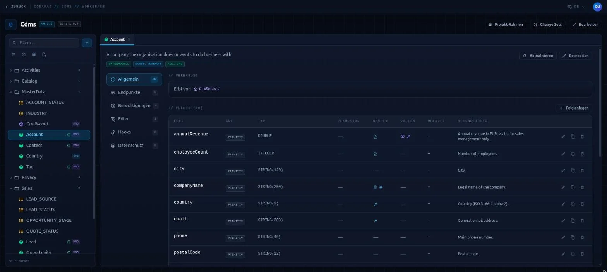The height and width of the screenshot is (272, 607).
Task: Go back with the Zurück button
Action: (16, 7)
